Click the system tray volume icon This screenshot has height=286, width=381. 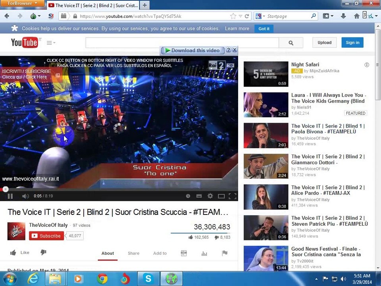click(x=343, y=279)
